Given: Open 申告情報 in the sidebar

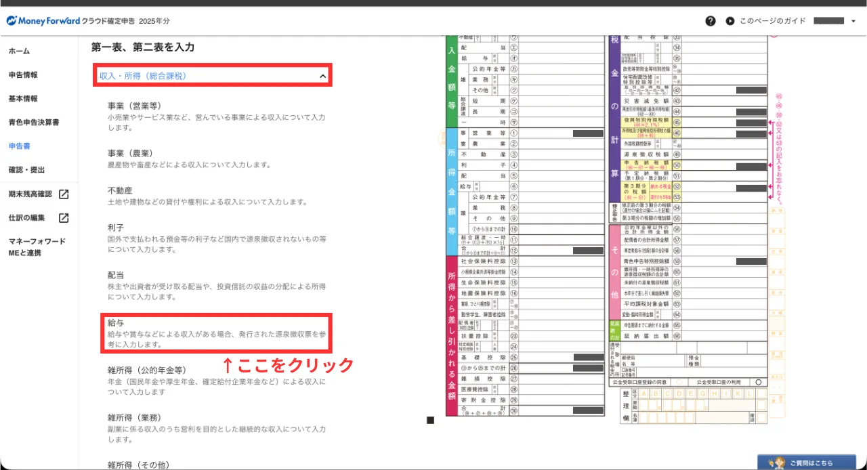Looking at the screenshot, I should coord(23,75).
